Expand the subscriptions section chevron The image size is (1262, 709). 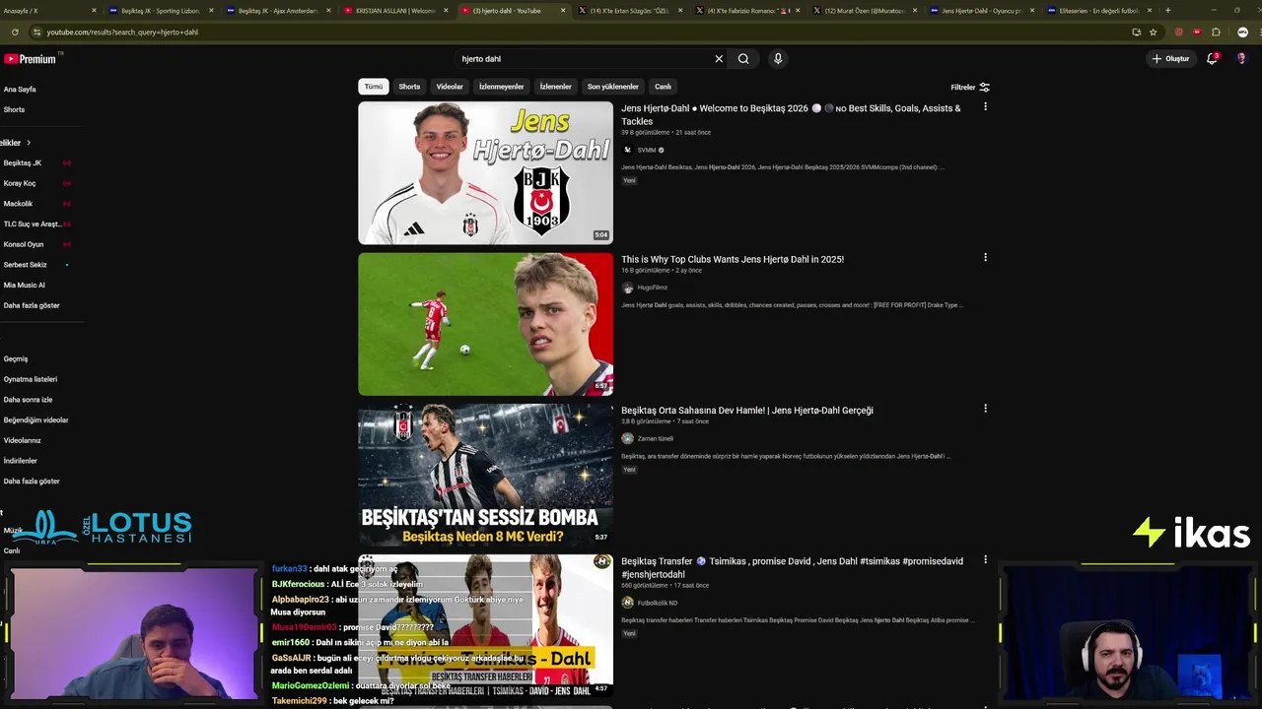coord(29,143)
